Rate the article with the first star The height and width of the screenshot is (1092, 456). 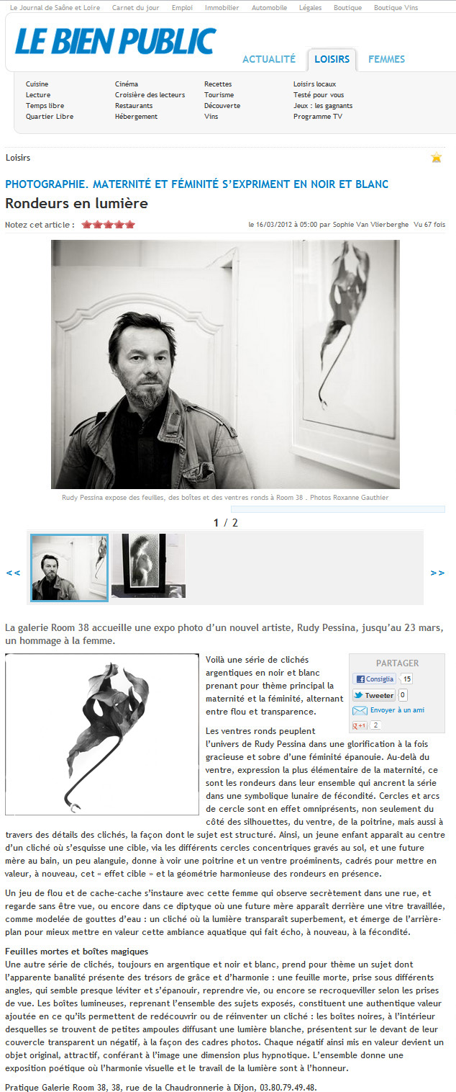tap(87, 225)
